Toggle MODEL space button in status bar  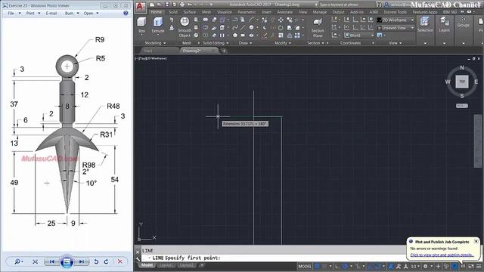tap(304, 266)
